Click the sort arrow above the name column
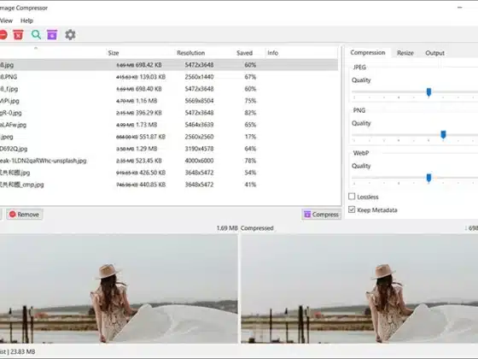 click(36, 48)
